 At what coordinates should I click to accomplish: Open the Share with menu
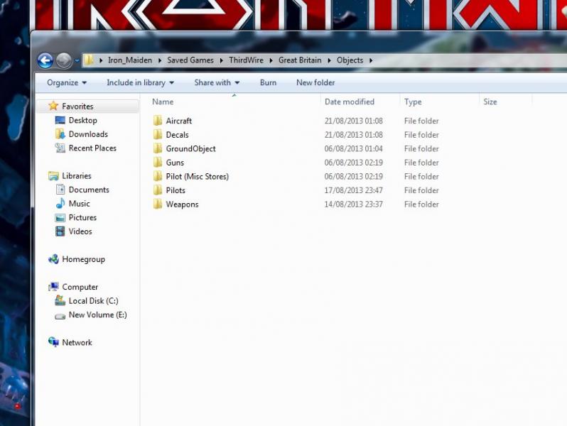tap(217, 83)
